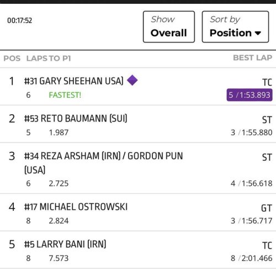276x276 pixels.
Task: Open the Sort by Position dropdown
Action: coord(235,26)
